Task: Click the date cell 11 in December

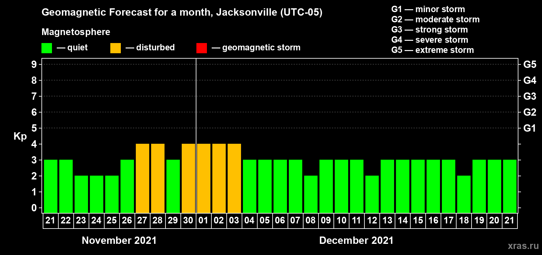Action: pos(357,221)
